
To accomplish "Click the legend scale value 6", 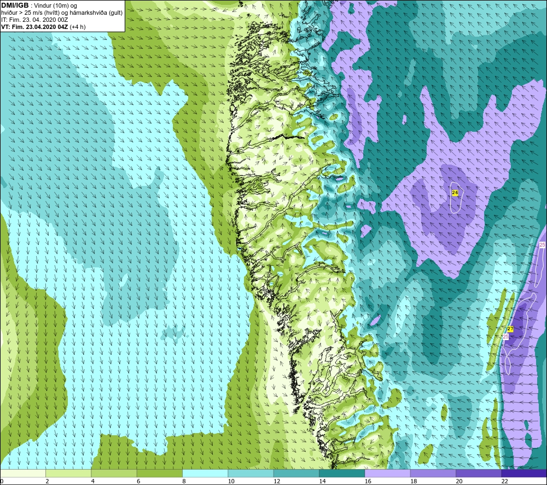I will 138,481.
